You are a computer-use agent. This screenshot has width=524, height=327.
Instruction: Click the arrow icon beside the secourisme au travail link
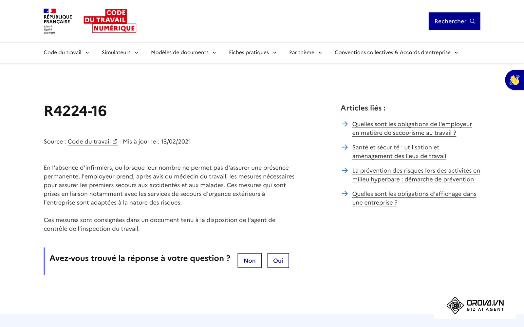pyautogui.click(x=345, y=124)
